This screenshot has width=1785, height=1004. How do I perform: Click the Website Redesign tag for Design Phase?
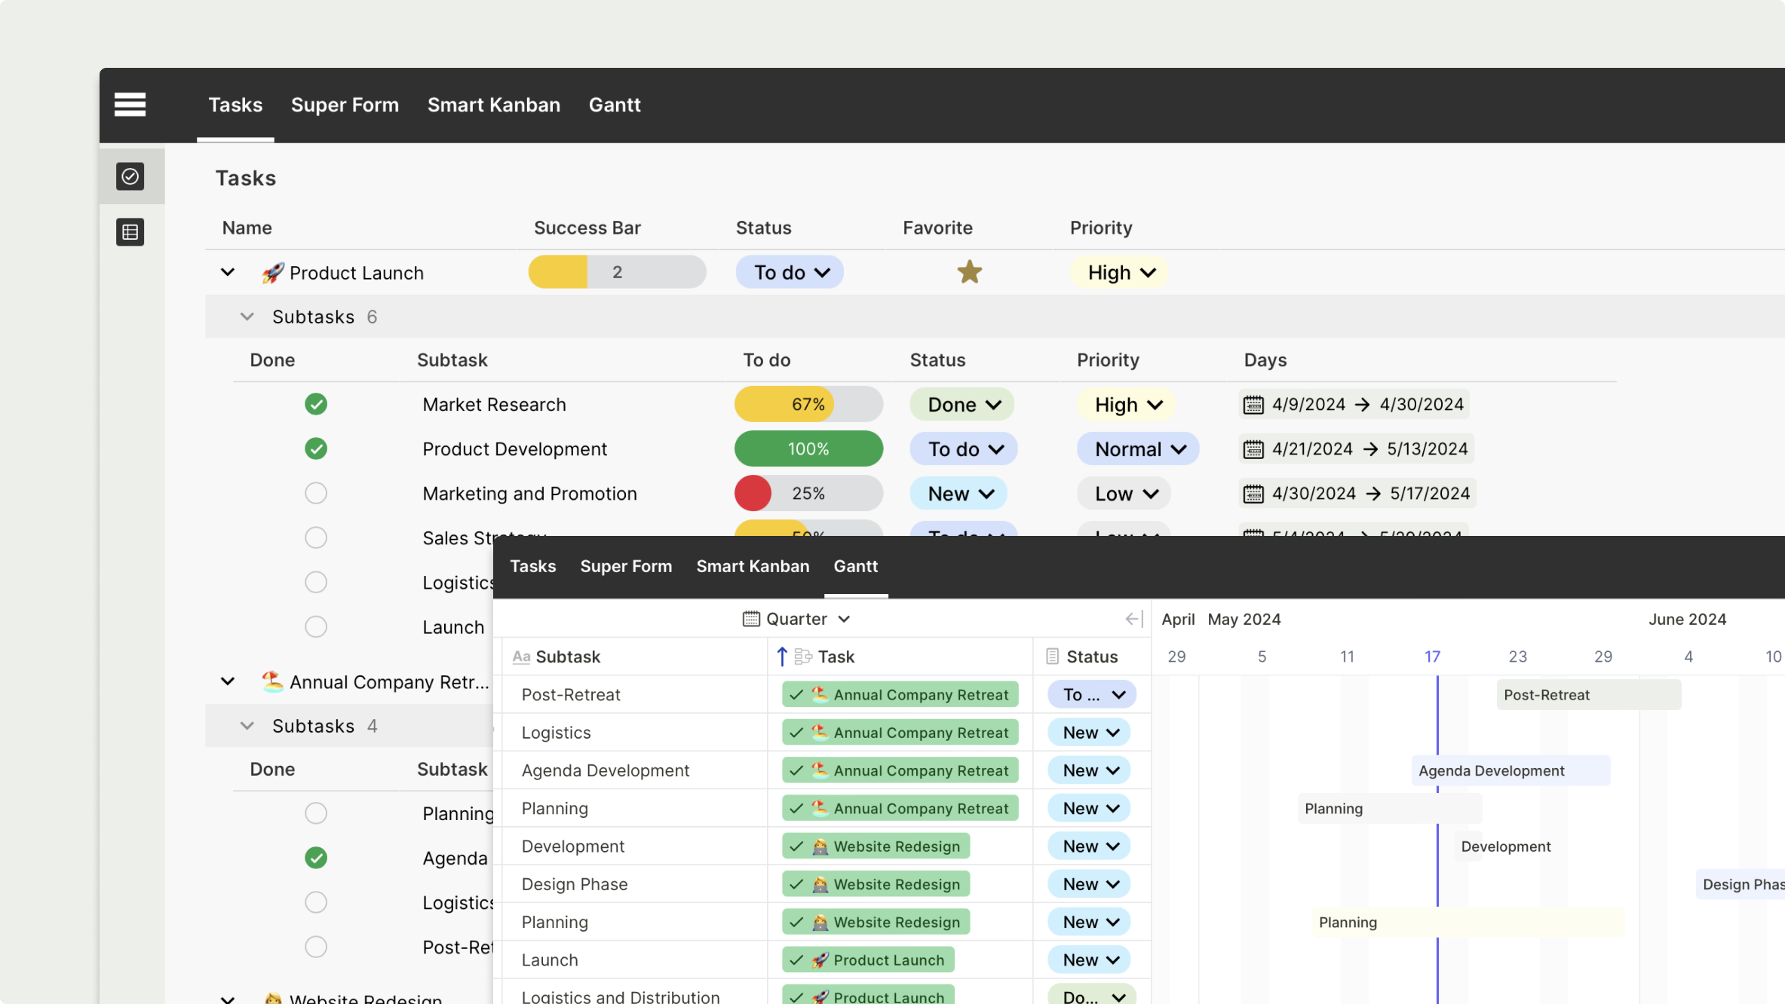click(x=876, y=884)
